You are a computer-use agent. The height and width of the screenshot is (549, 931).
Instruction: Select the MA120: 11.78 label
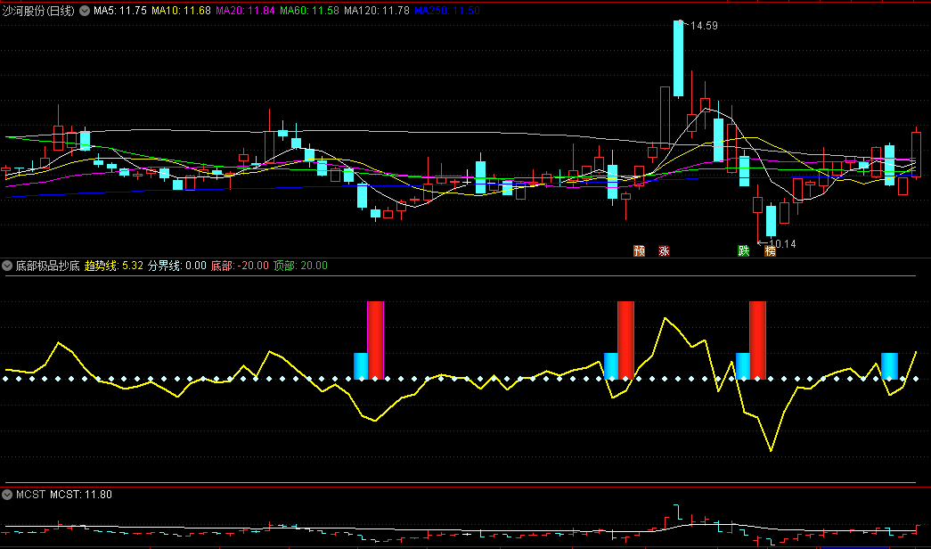(377, 11)
